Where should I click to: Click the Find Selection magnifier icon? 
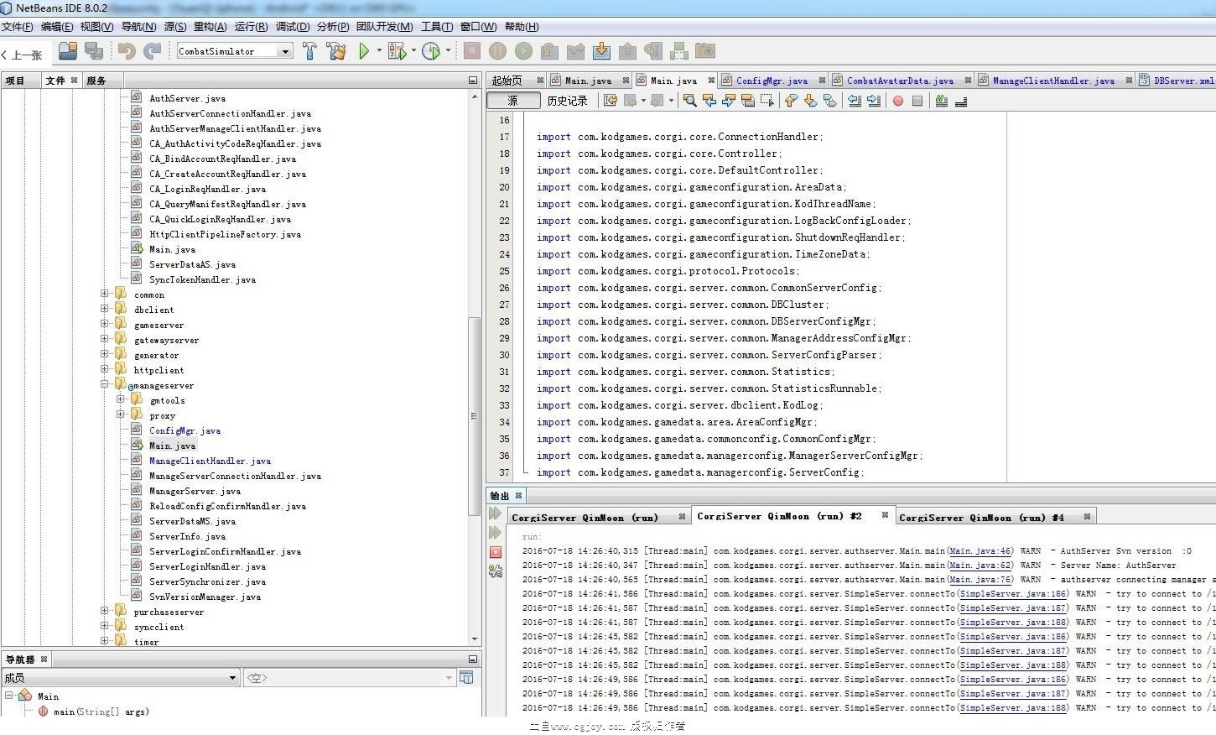(x=689, y=101)
